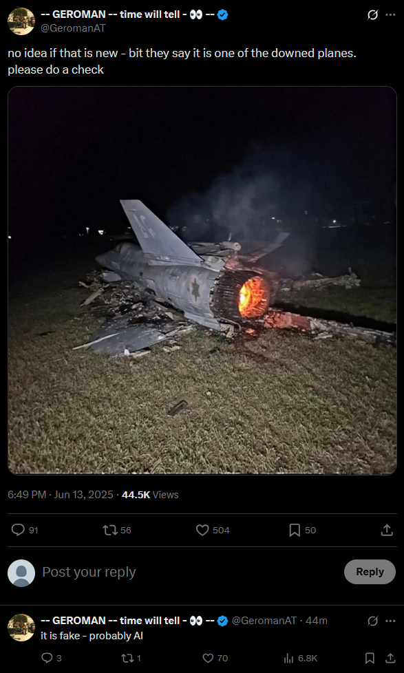Repost the main tweet with 56 reposts
The height and width of the screenshot is (673, 404).
click(117, 530)
